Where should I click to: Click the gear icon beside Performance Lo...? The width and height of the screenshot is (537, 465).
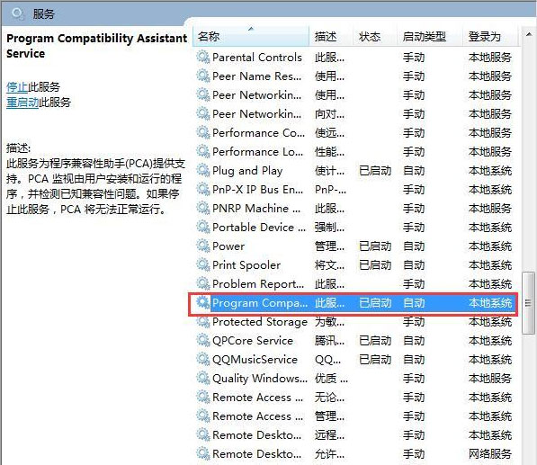click(202, 151)
